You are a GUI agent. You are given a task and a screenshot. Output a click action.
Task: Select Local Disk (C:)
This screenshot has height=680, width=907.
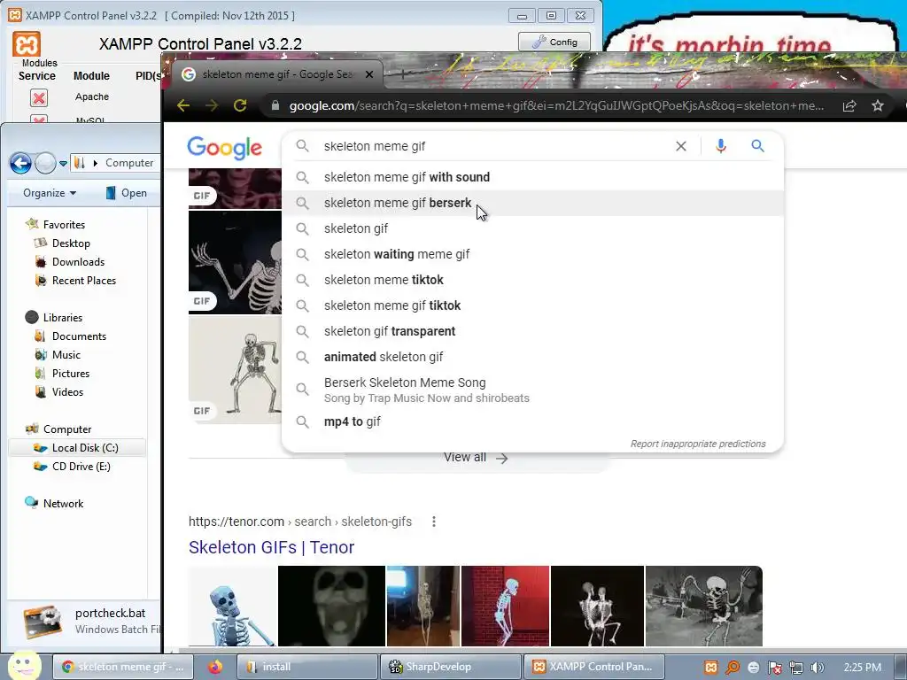(77, 447)
